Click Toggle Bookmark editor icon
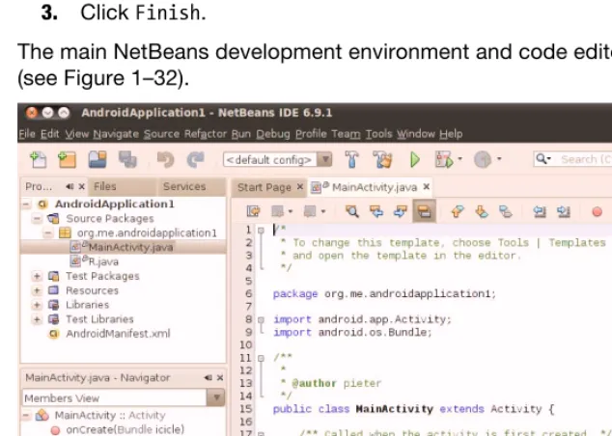 (506, 211)
